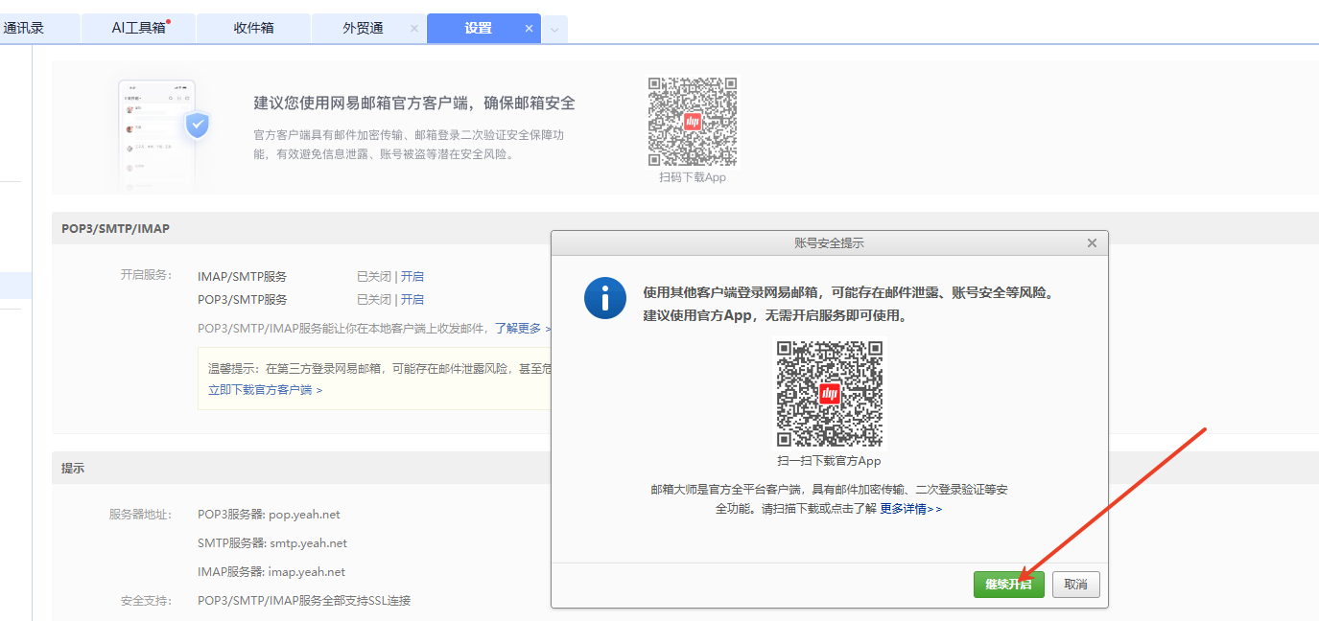The image size is (1319, 621).
Task: Select the 外贸通 tab
Action: click(x=363, y=28)
